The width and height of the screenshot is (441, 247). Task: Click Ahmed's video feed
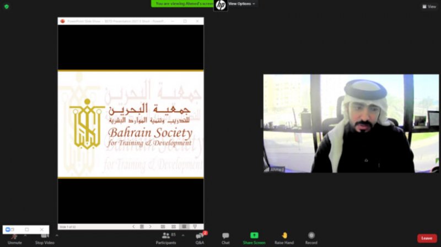tap(351, 123)
